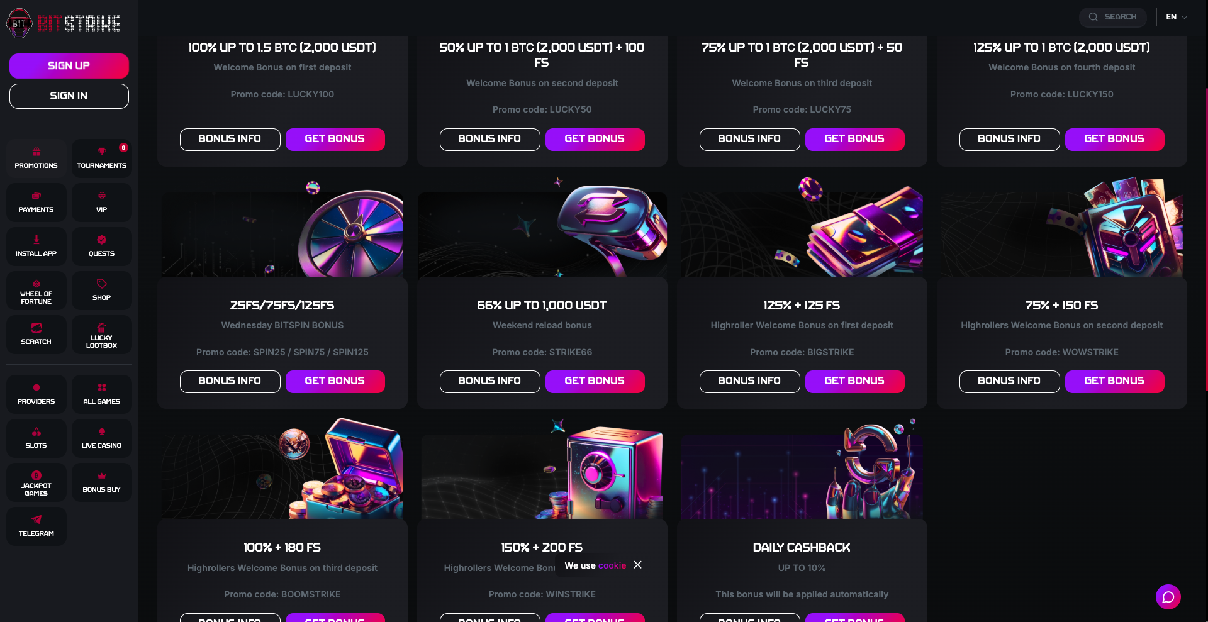Open the Promotions sidebar icon

coord(36,158)
